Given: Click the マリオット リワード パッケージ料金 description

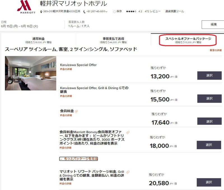Looking at the screenshot, I should 92,175.
